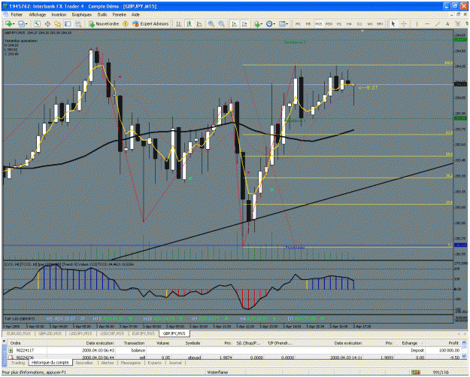Image resolution: width=470 pixels, height=377 pixels.
Task: Zoom in the chart
Action: click(211, 23)
